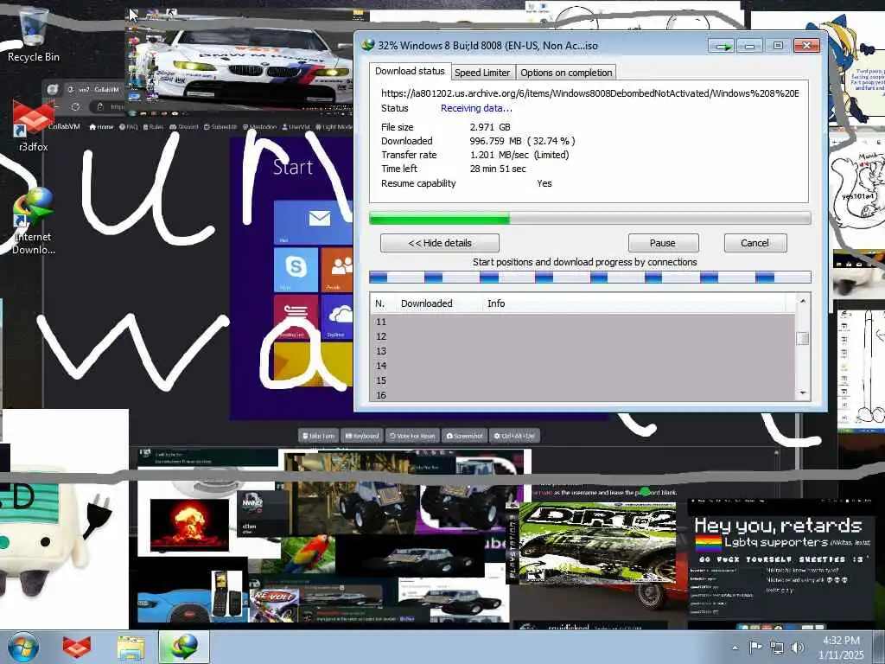Screen dimensions: 885x664
Task: Click the connections list scrollbar thumb
Action: (802, 338)
